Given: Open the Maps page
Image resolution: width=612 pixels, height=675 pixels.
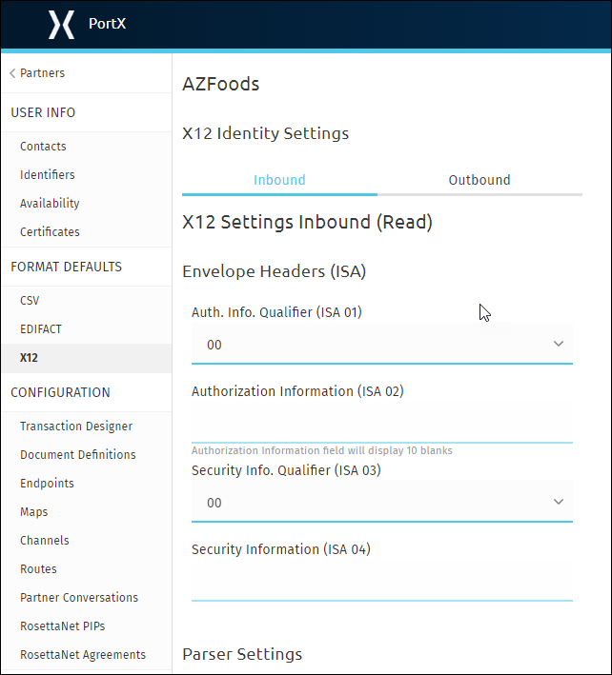Looking at the screenshot, I should pos(34,512).
